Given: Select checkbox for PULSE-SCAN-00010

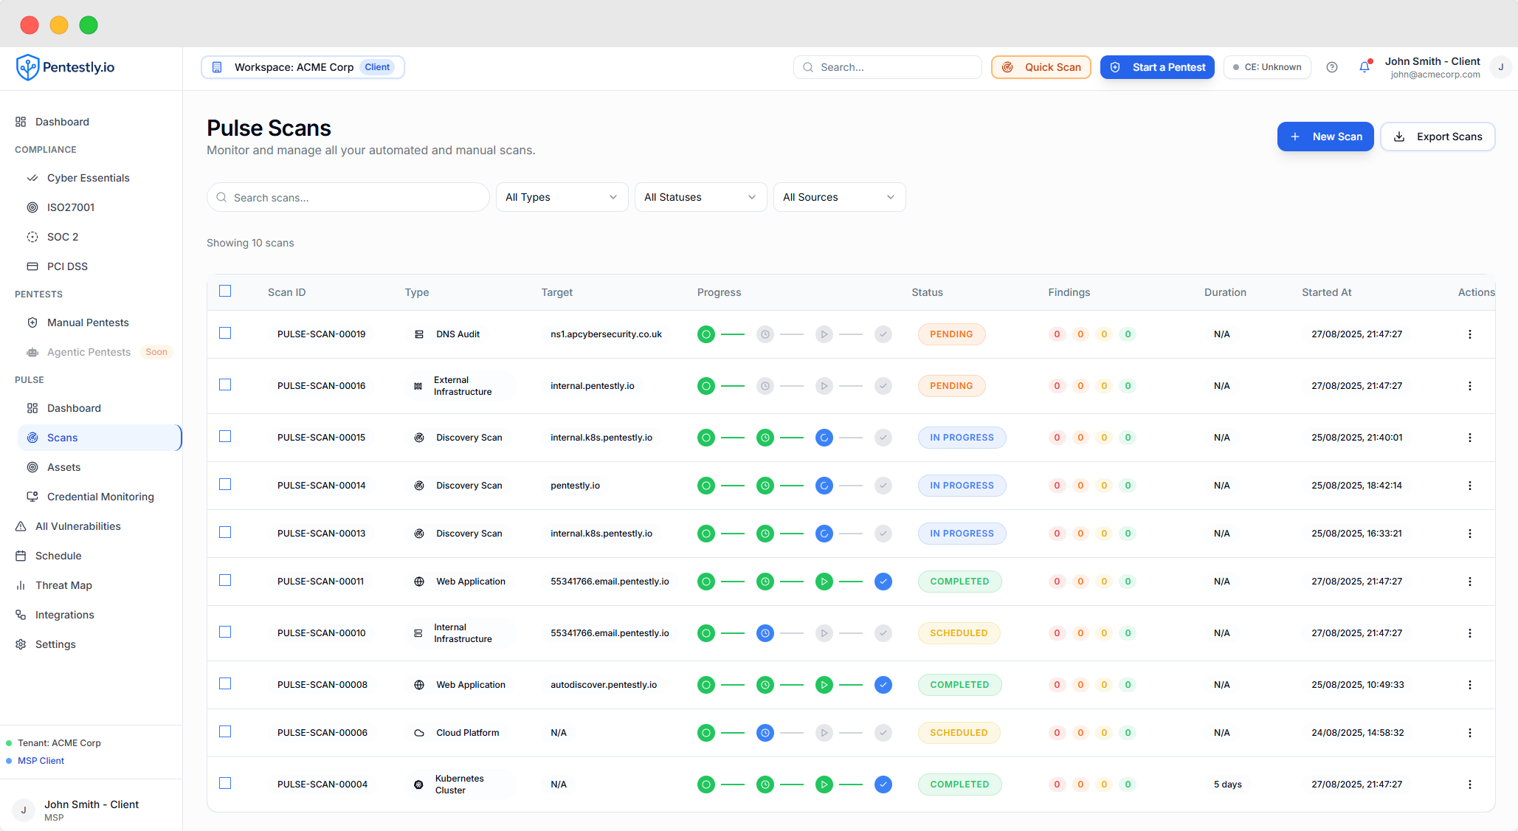Looking at the screenshot, I should point(225,632).
